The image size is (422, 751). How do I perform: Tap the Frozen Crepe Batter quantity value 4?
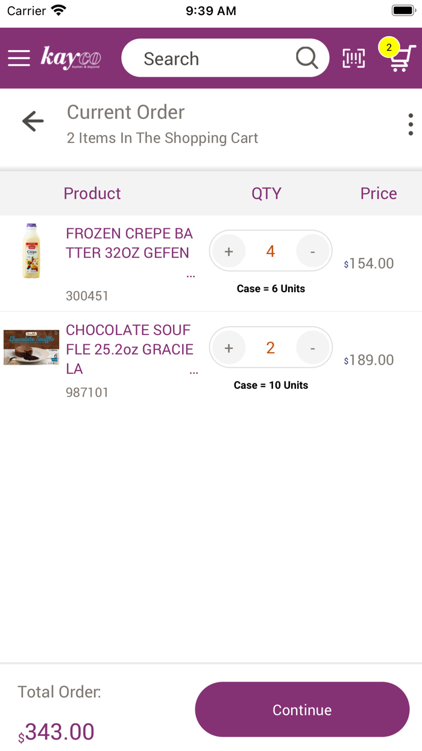click(x=270, y=251)
